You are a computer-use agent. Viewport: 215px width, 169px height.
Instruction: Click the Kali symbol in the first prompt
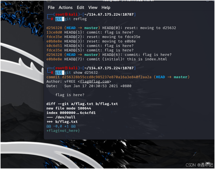click(66, 14)
